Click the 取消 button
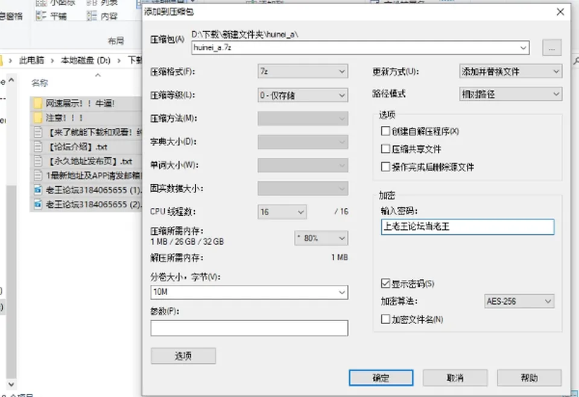Screen dimensions: 579x397 (455, 378)
